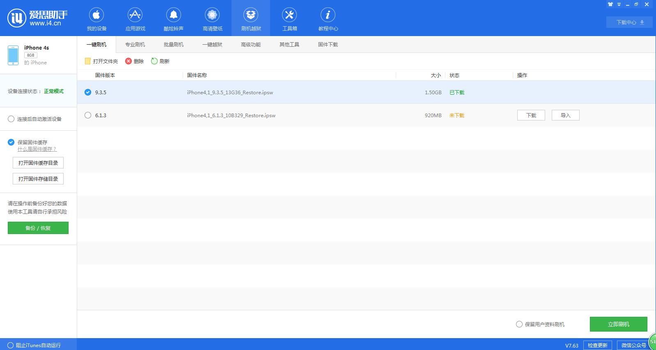
Task: Click the red 删除 delete icon
Action: (x=128, y=61)
